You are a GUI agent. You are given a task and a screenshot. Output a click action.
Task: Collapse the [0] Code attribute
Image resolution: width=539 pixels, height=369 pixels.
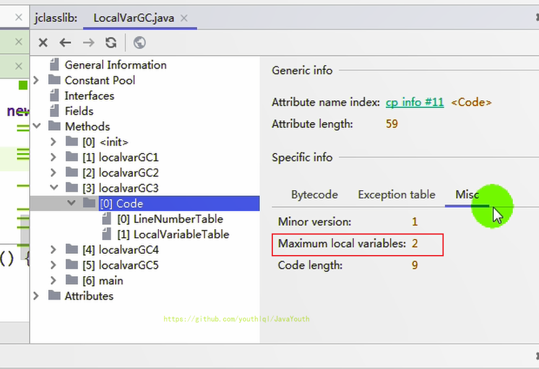(71, 203)
